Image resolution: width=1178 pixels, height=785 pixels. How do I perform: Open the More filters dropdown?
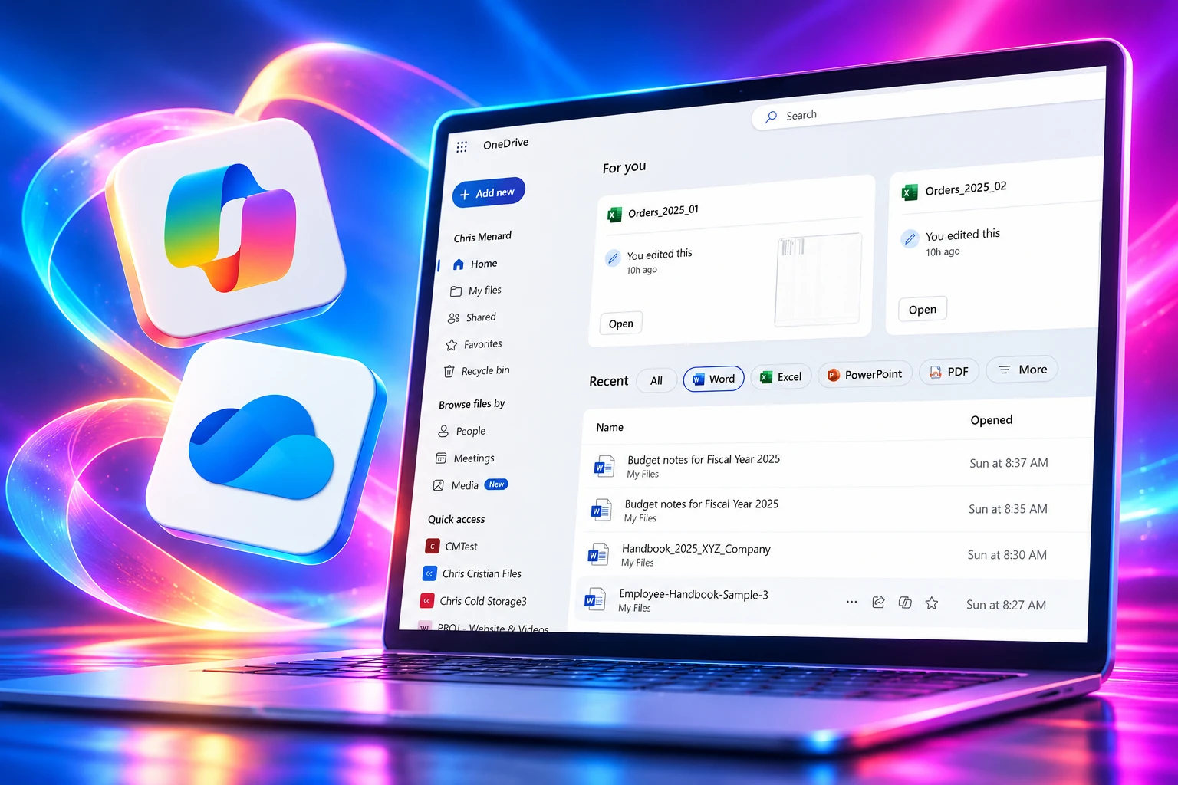(x=1022, y=370)
